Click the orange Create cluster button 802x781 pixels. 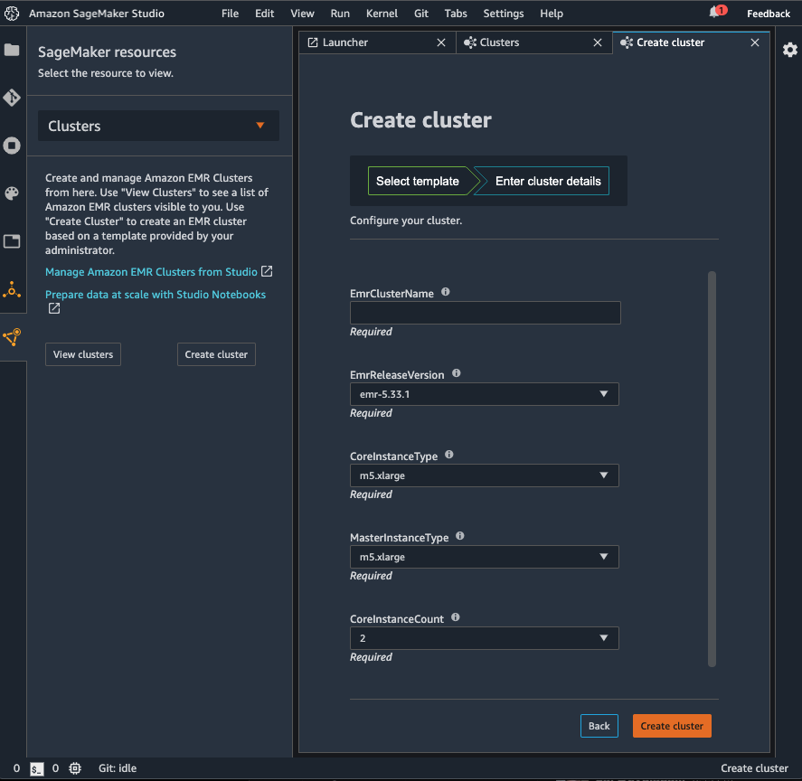672,726
